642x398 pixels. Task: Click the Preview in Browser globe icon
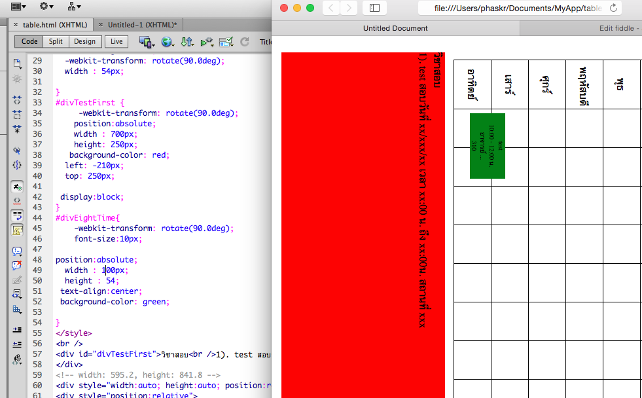(167, 42)
